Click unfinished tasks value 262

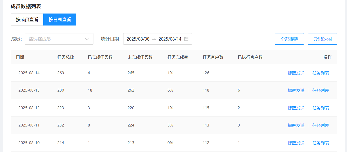pos(131,90)
